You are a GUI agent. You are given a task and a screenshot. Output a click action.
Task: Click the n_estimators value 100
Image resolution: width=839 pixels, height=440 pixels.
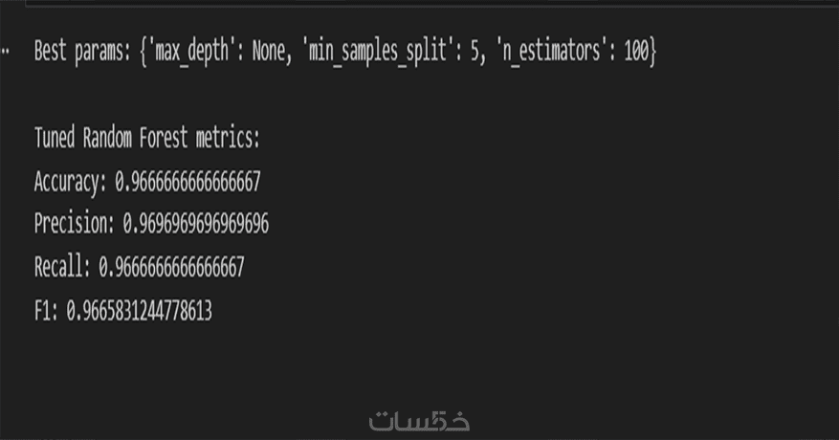pos(635,52)
